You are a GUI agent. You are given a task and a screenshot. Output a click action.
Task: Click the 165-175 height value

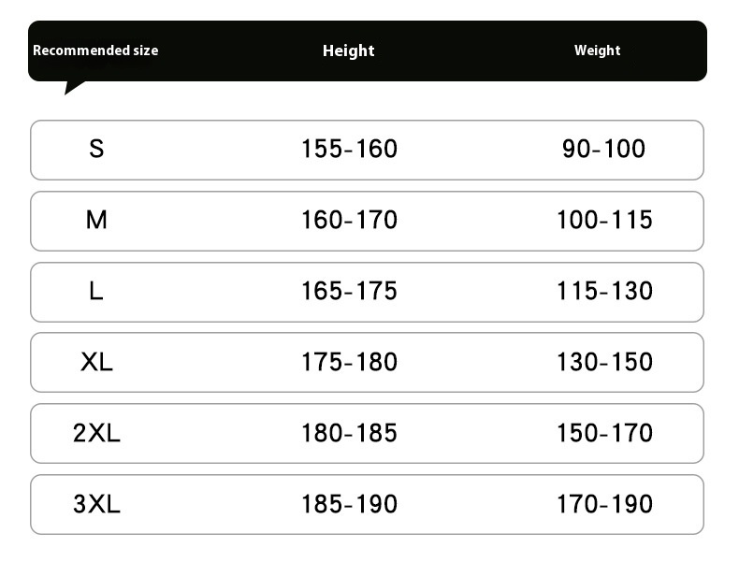tap(349, 291)
